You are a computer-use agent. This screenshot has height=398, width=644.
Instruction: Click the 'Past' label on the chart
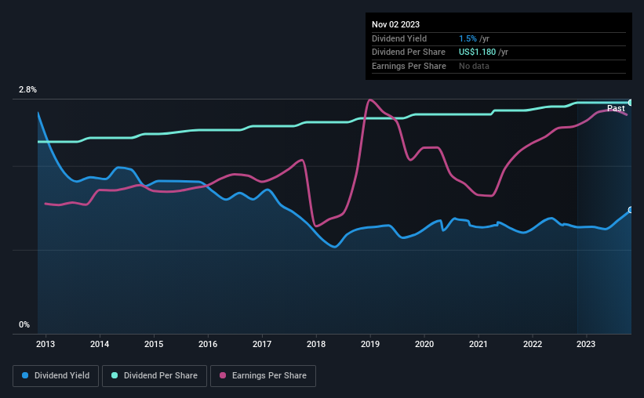click(x=616, y=108)
